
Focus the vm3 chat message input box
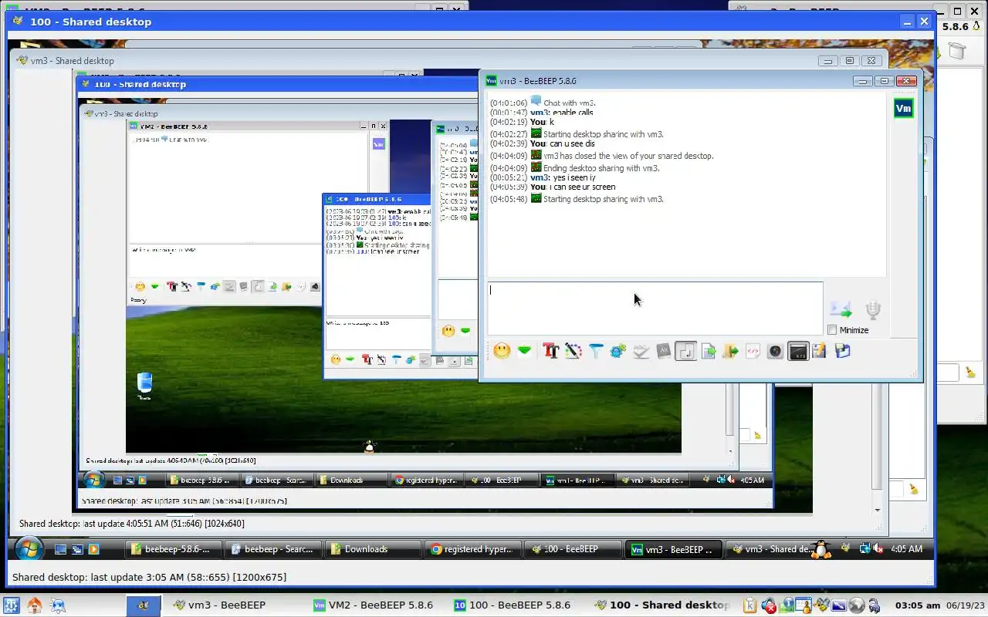click(655, 308)
